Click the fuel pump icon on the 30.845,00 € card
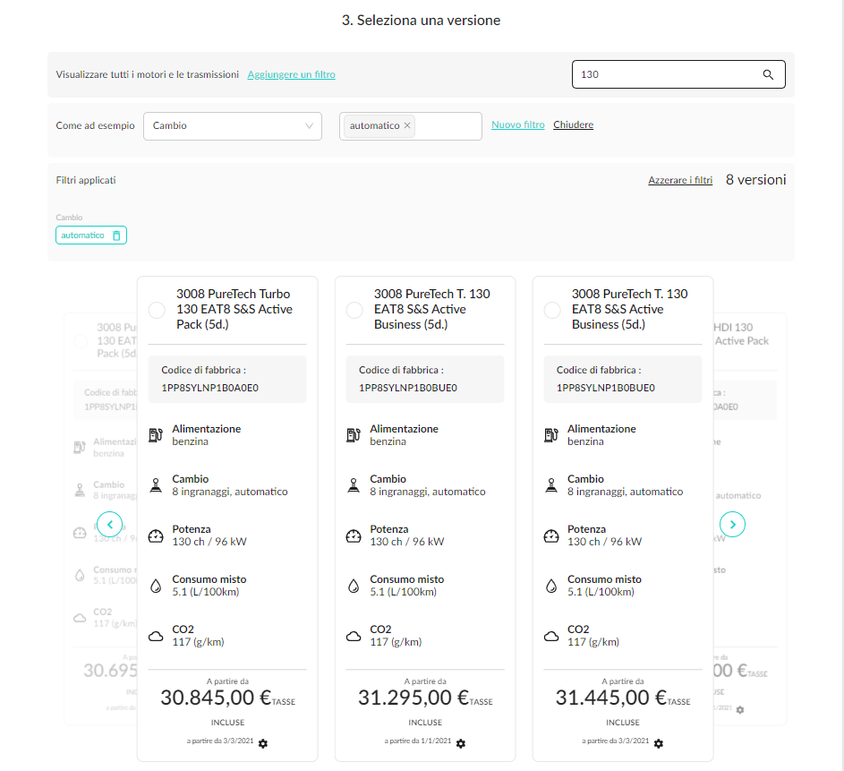Image resolution: width=844 pixels, height=771 pixels. 156,435
